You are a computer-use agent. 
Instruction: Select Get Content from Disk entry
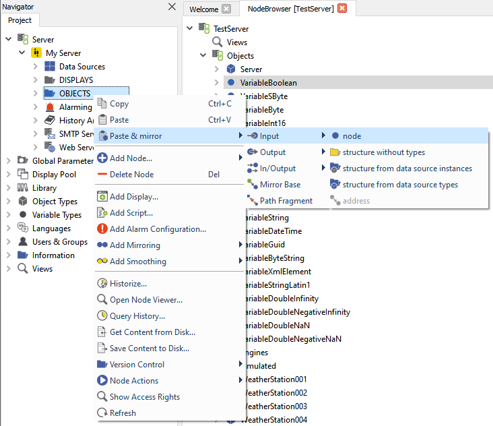[x=170, y=332]
